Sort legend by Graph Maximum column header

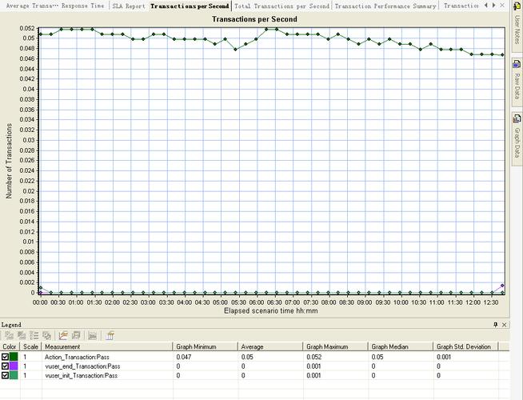tap(326, 346)
